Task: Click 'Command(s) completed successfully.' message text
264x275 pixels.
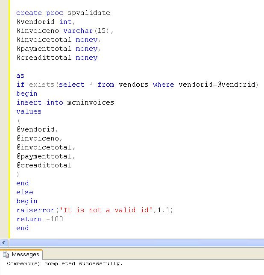Action: (x=65, y=263)
